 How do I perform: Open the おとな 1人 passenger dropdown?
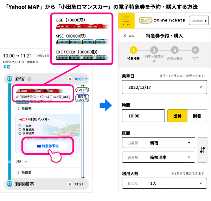coord(164,183)
